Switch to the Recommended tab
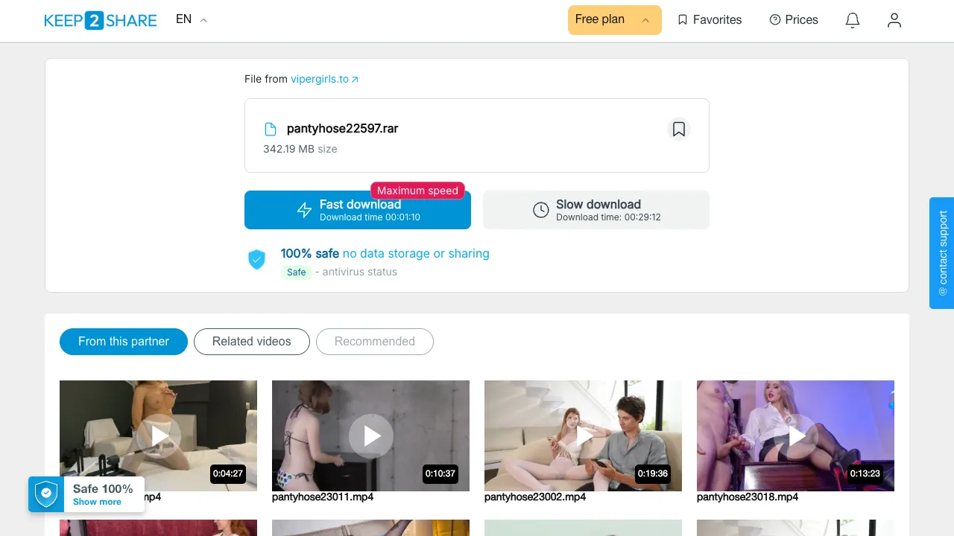954x536 pixels. (375, 342)
